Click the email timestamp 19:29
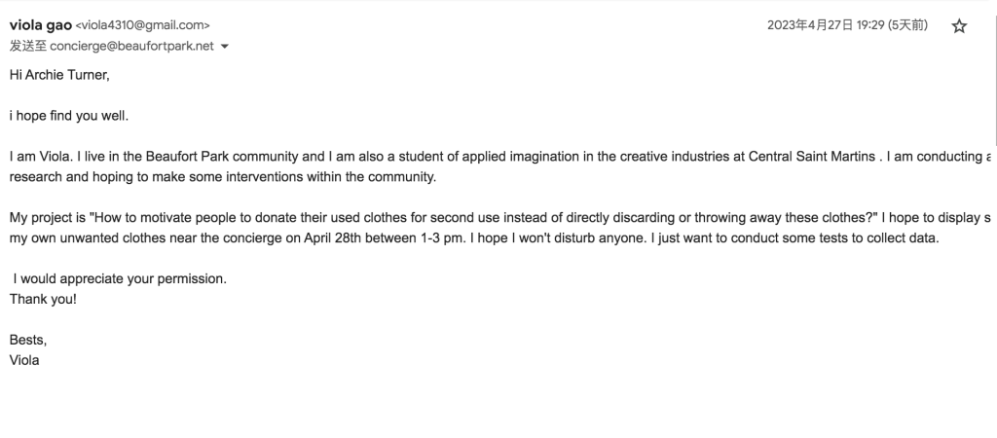Screen dimensions: 997x438 point(869,25)
